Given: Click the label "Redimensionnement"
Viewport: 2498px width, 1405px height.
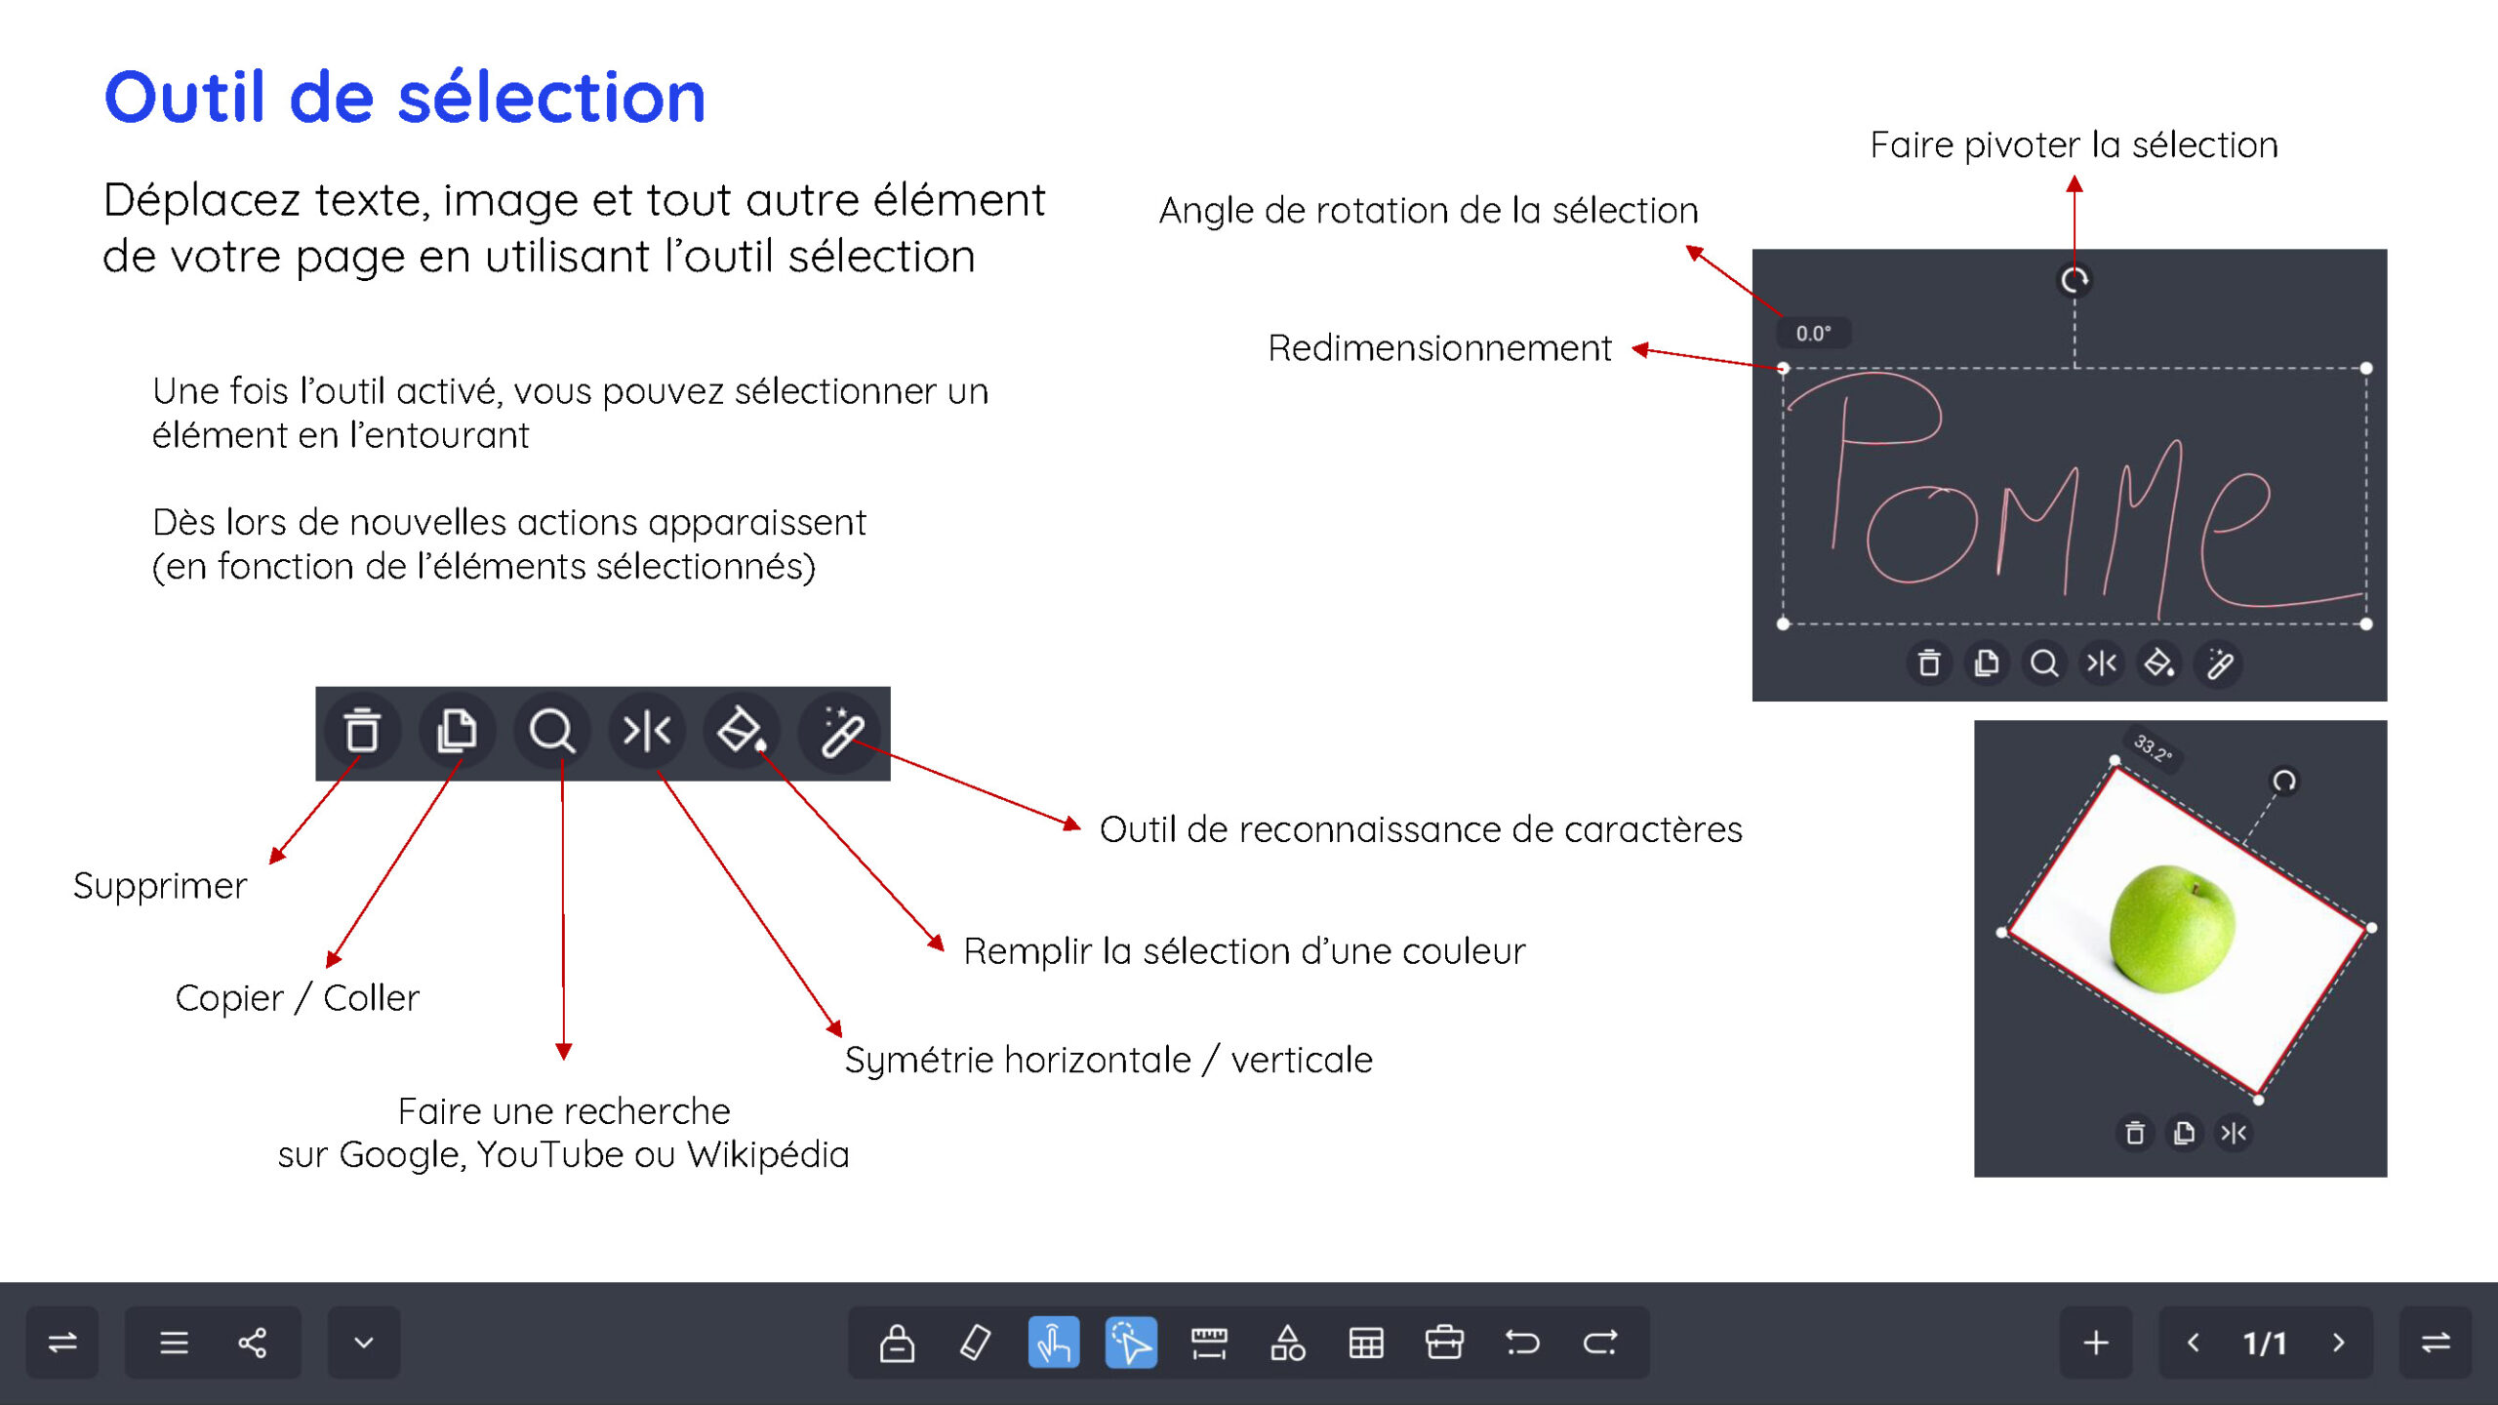Looking at the screenshot, I should [x=1439, y=348].
